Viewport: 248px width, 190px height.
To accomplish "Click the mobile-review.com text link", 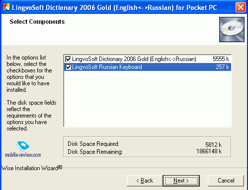I will (x=23, y=155).
